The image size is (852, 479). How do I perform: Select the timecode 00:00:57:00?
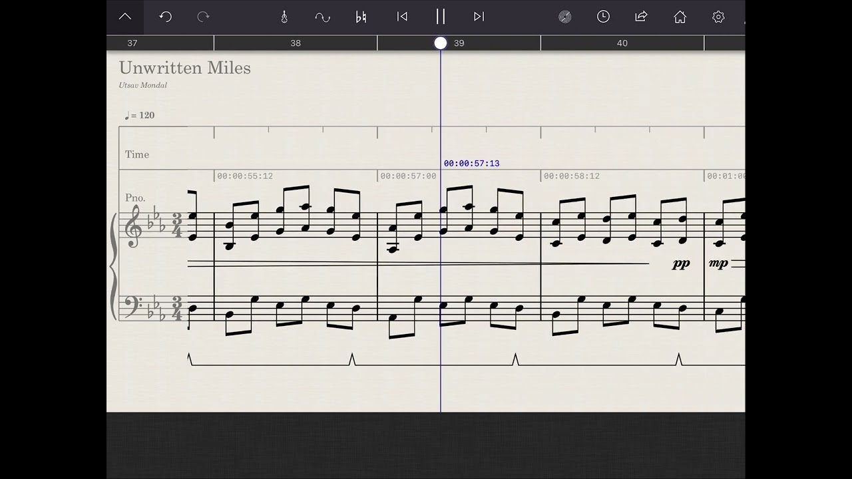click(408, 176)
